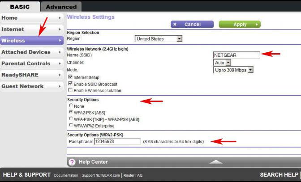Select the None security option
Screen dimensions: 301x182
pyautogui.click(x=71, y=106)
